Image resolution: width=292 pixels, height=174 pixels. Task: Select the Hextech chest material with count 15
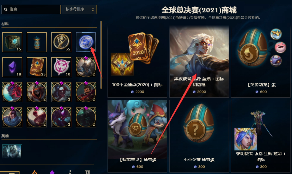(x=12, y=42)
